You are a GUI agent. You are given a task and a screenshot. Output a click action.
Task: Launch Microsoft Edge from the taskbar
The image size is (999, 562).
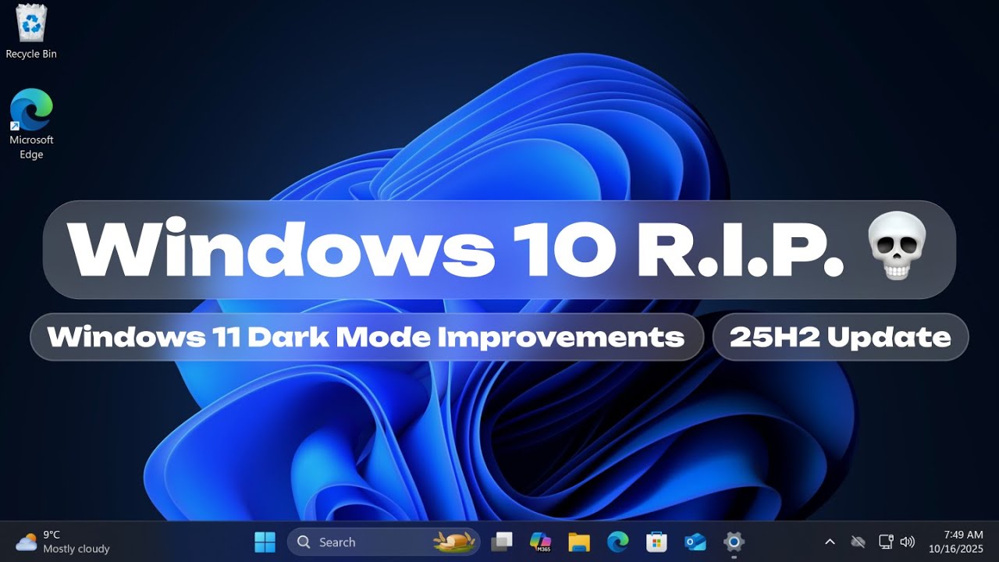point(618,541)
